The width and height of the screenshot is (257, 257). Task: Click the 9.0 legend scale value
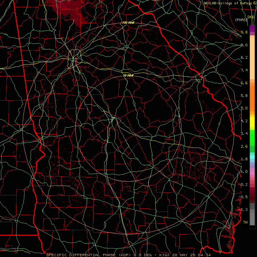[244, 45]
